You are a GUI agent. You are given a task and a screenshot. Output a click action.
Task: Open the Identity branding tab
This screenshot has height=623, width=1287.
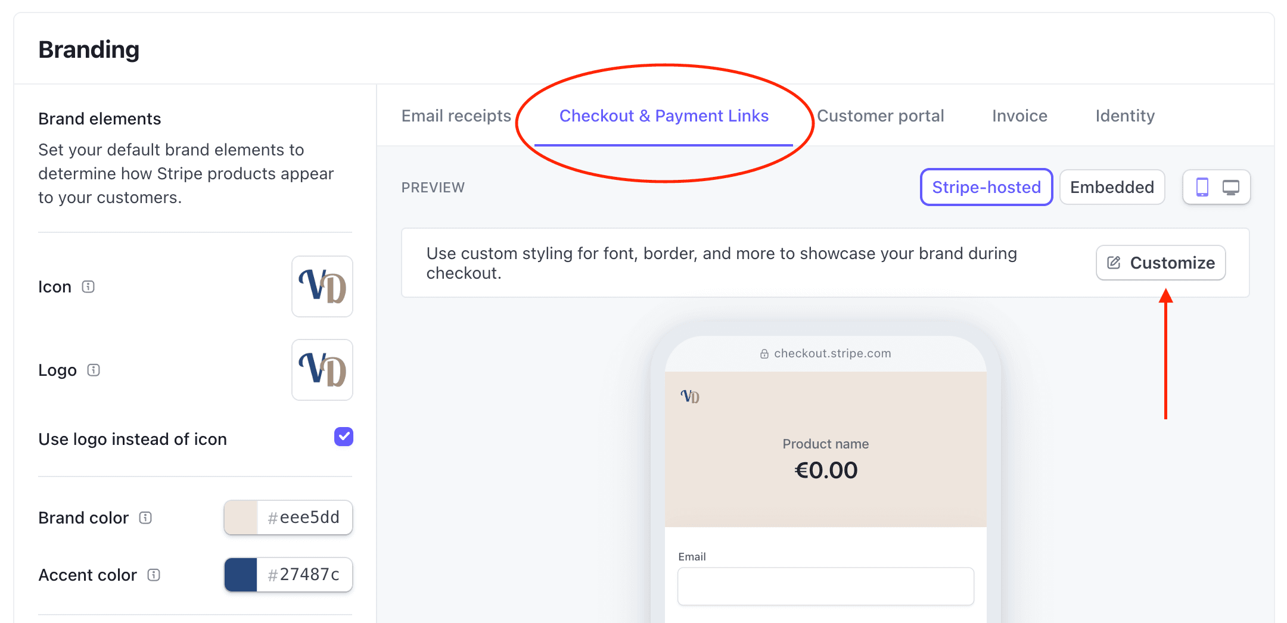click(1124, 116)
